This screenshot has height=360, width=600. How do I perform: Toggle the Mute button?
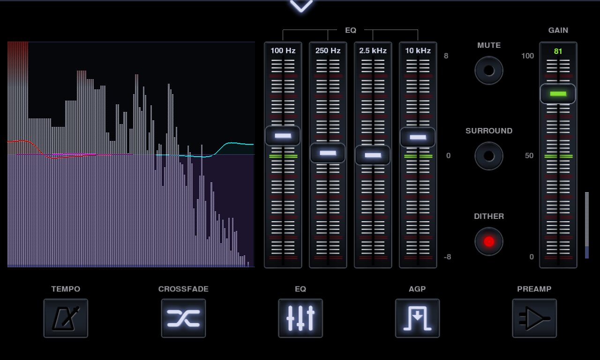(489, 71)
